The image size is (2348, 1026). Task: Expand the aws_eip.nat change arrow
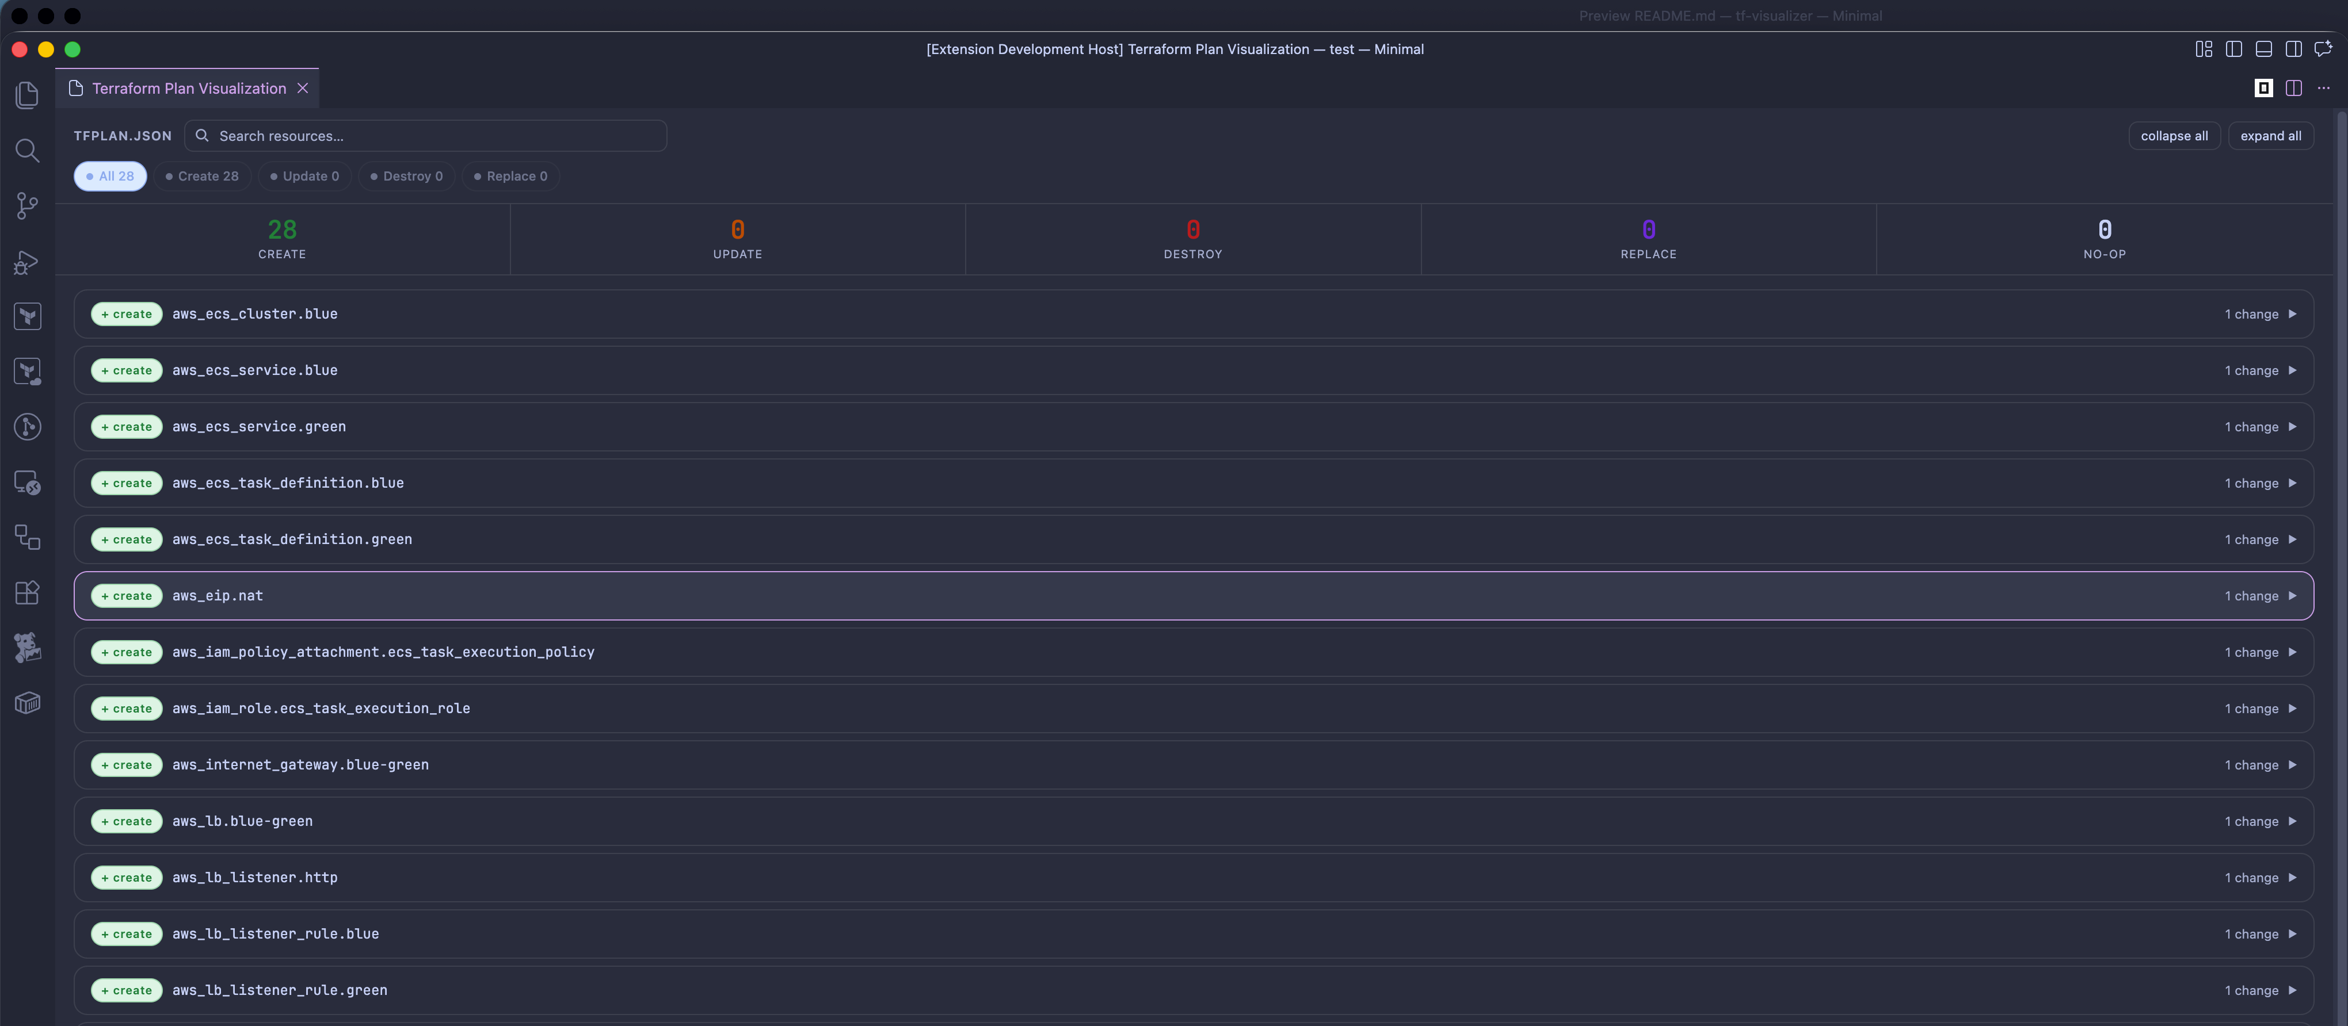[x=2292, y=596]
